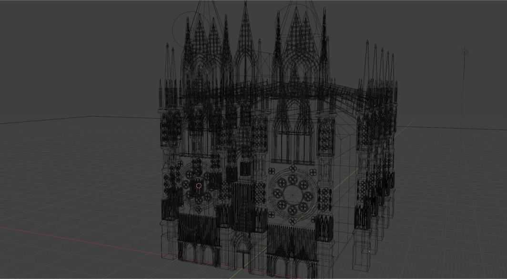Screen dimensions: 507x279
Task: Select the quatrefoil at the rose window's upper-right corner
Action: click(312, 171)
